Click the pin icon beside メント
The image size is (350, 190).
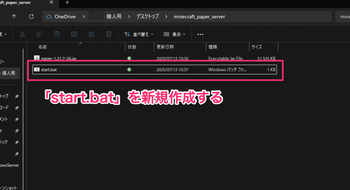[17, 119]
